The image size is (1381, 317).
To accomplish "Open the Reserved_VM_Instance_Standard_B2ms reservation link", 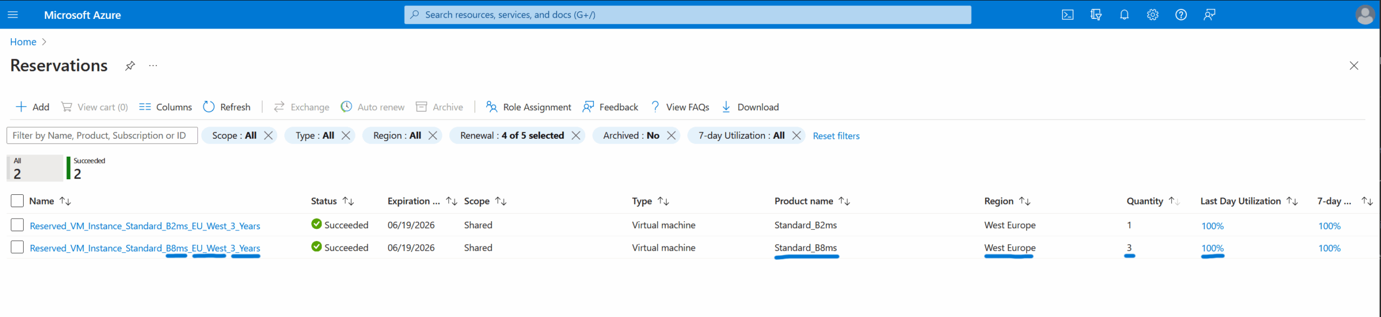I will pos(145,226).
